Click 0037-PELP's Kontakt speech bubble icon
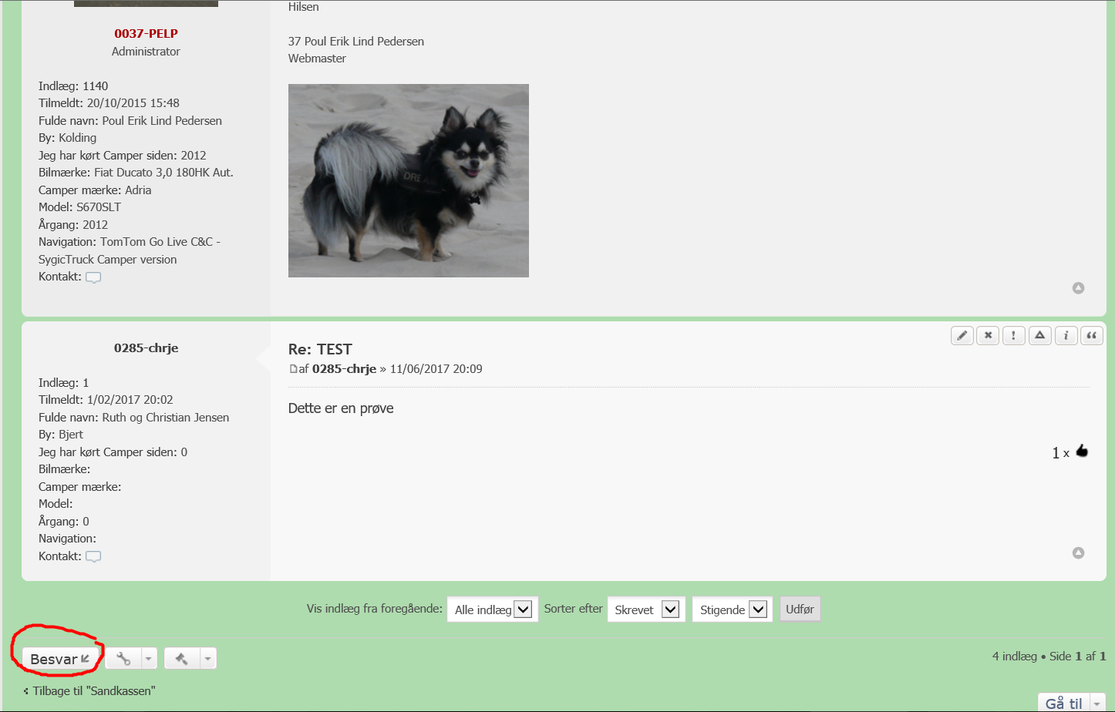This screenshot has height=712, width=1115. point(93,277)
